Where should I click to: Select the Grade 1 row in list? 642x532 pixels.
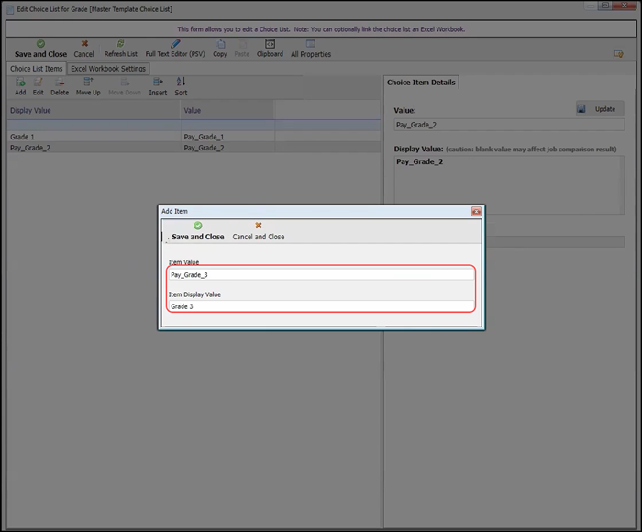pyautogui.click(x=92, y=137)
